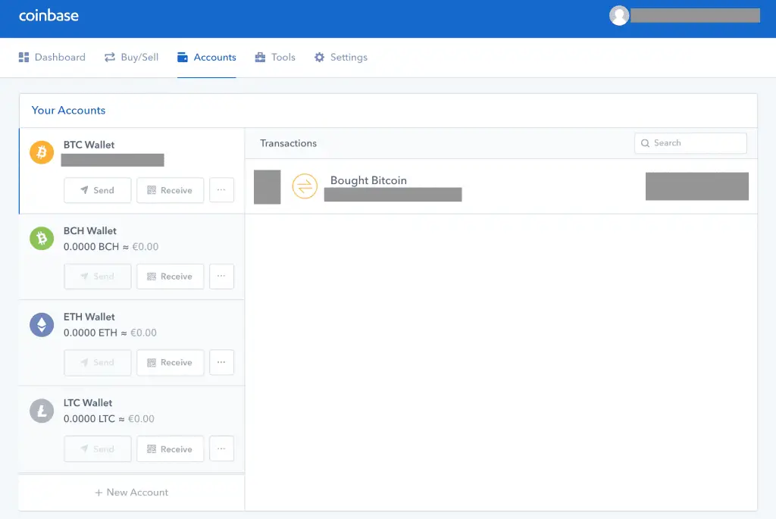
Task: Receive into the LTC Wallet
Action: 171,449
